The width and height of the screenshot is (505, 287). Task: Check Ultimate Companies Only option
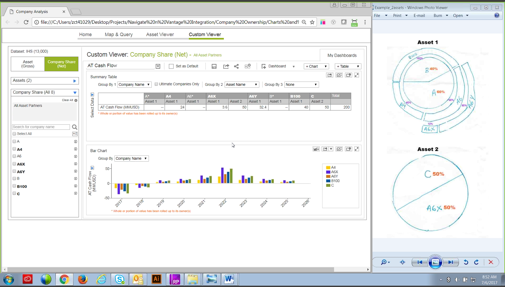coord(156,84)
